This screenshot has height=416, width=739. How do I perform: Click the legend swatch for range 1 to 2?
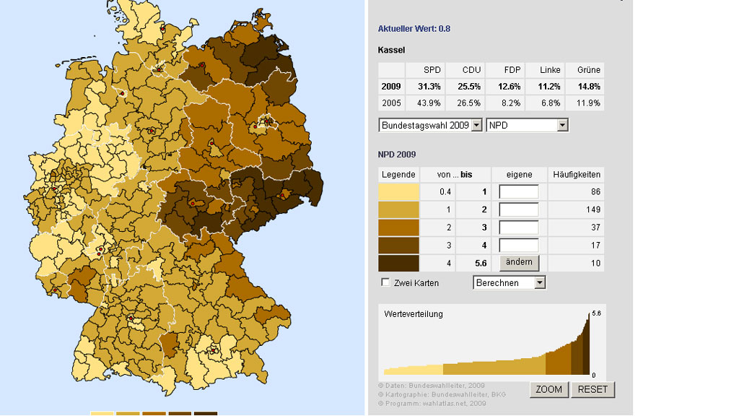(398, 209)
